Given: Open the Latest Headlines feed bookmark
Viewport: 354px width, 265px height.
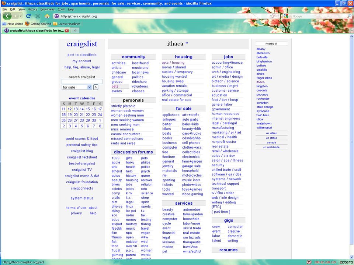Looking at the screenshot, I should point(67,24).
